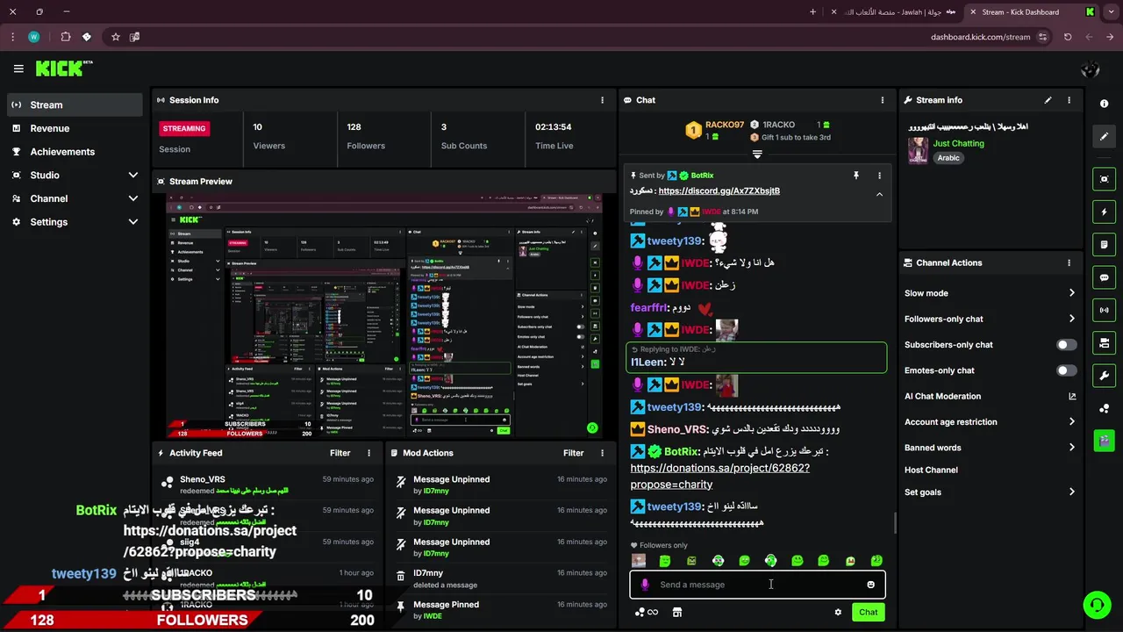Open the Session Info panel options menu
Viewport: 1123px width, 632px height.
pos(602,100)
